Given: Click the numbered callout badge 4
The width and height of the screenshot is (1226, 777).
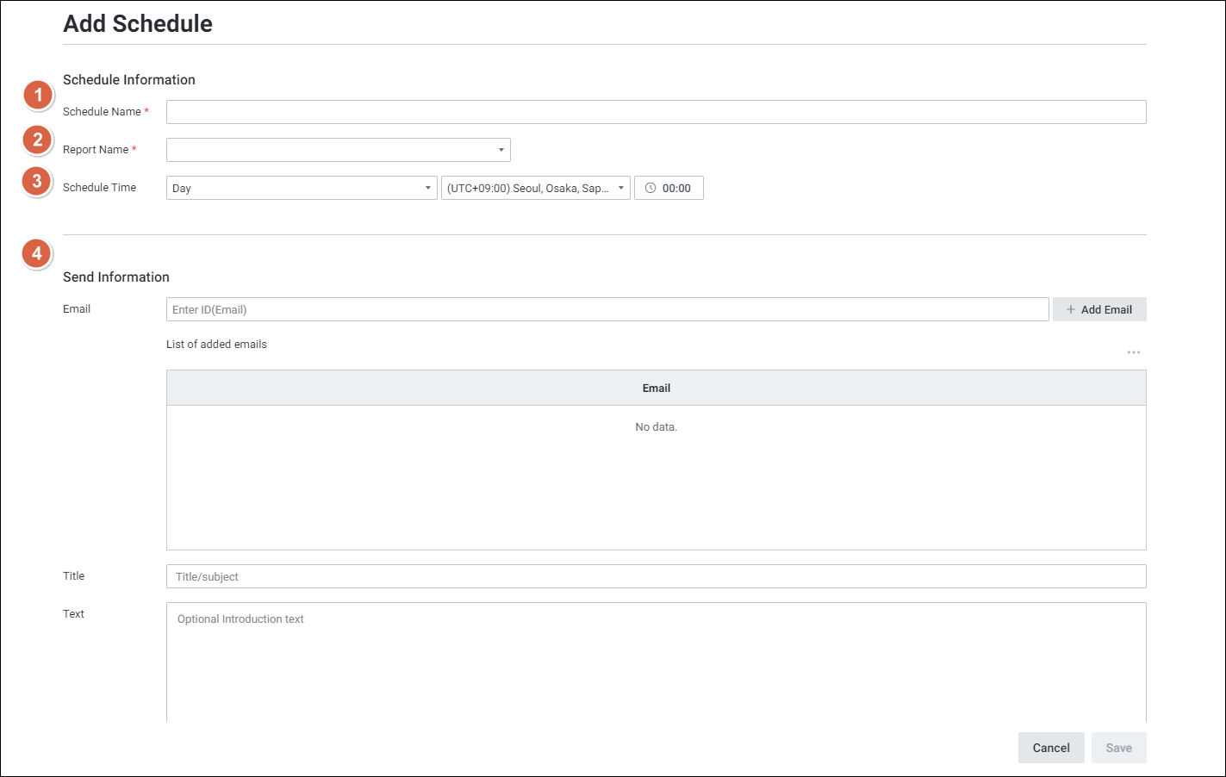Looking at the screenshot, I should pyautogui.click(x=37, y=254).
